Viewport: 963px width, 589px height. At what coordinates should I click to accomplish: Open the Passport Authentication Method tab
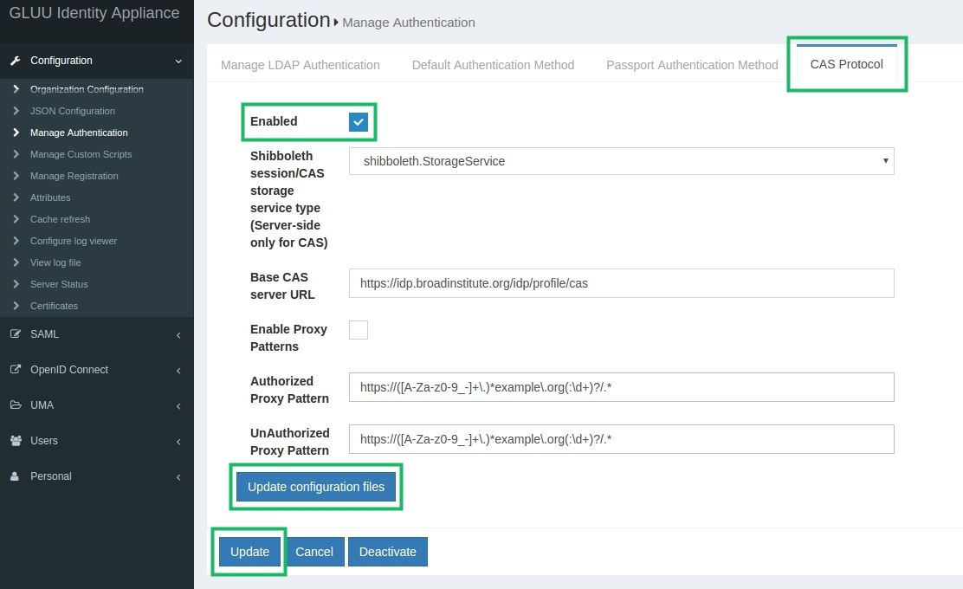click(x=692, y=65)
